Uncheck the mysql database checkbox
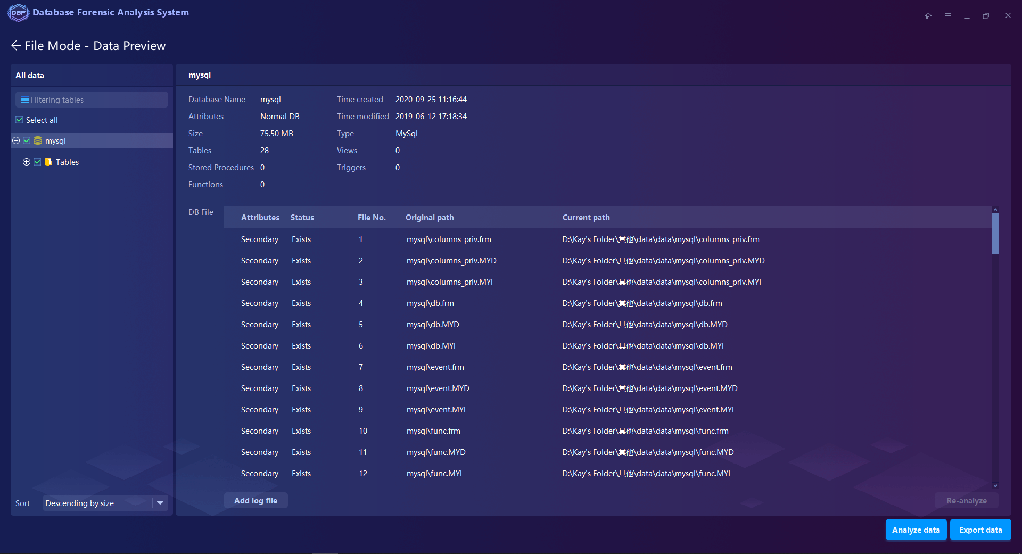Viewport: 1022px width, 554px height. tap(27, 141)
